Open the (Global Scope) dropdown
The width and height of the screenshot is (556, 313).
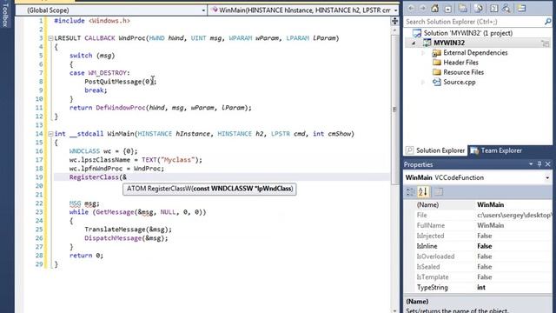[x=203, y=10]
